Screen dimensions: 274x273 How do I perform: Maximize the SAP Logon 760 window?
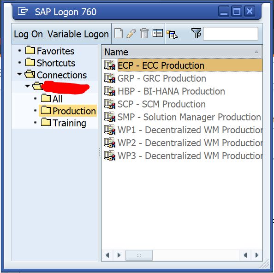click(237, 12)
